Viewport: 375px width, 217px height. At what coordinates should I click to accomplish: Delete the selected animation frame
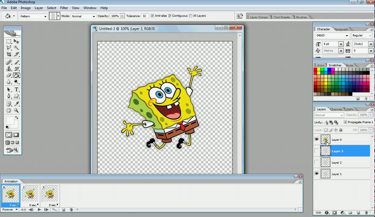[x=71, y=209]
